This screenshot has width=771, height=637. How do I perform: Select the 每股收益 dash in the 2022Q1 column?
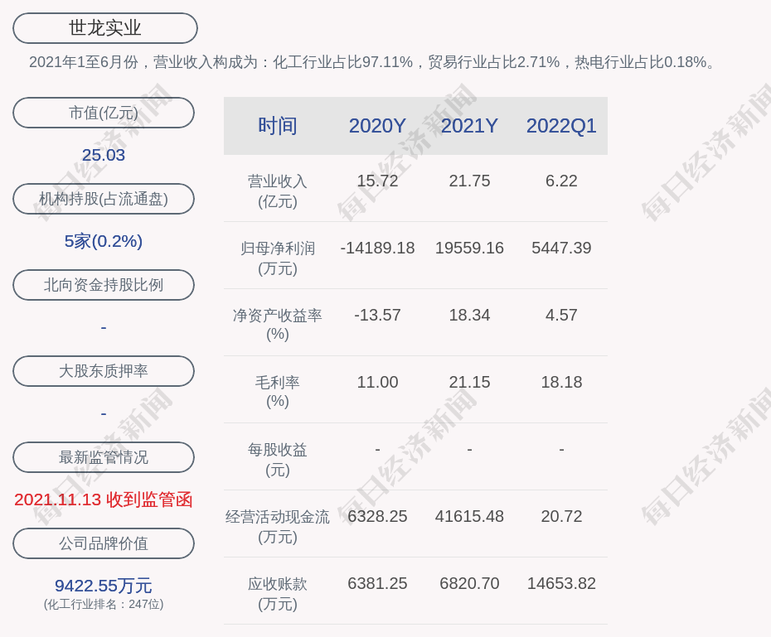pos(561,449)
